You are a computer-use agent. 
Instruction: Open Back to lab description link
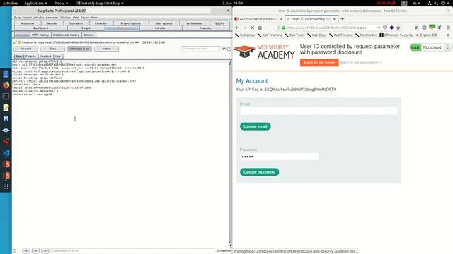(x=361, y=63)
